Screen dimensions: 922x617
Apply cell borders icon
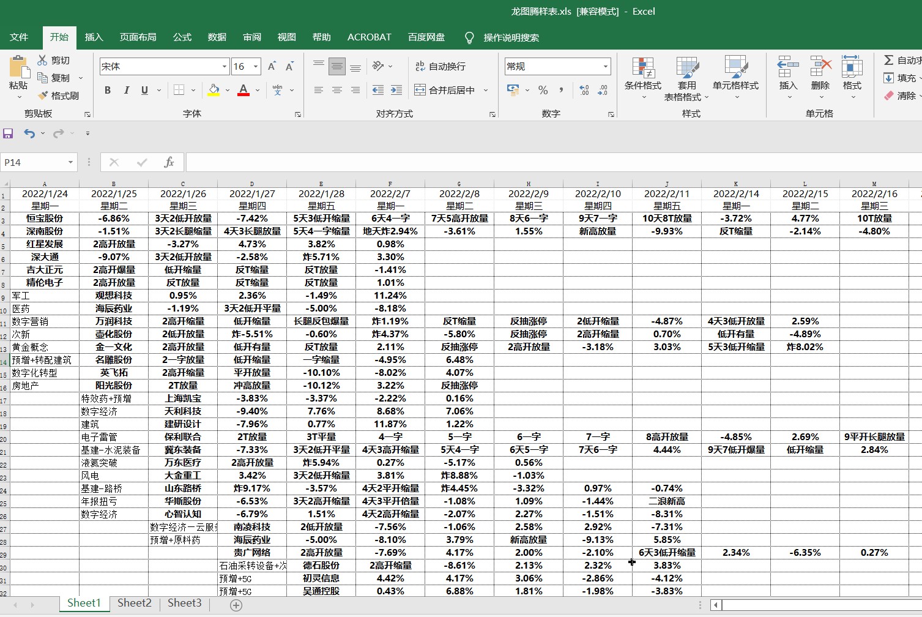click(179, 90)
